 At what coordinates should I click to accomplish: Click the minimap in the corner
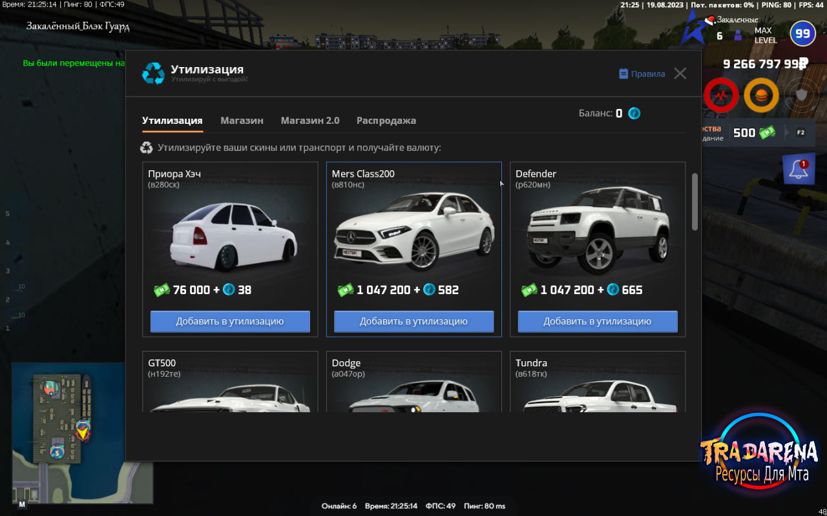point(82,433)
